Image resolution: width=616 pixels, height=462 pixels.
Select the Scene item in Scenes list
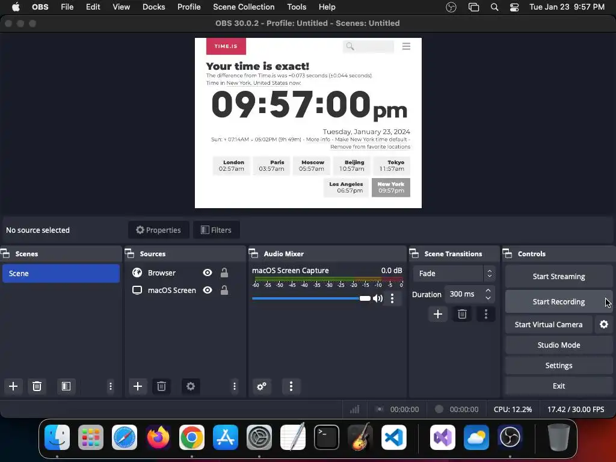pyautogui.click(x=61, y=274)
